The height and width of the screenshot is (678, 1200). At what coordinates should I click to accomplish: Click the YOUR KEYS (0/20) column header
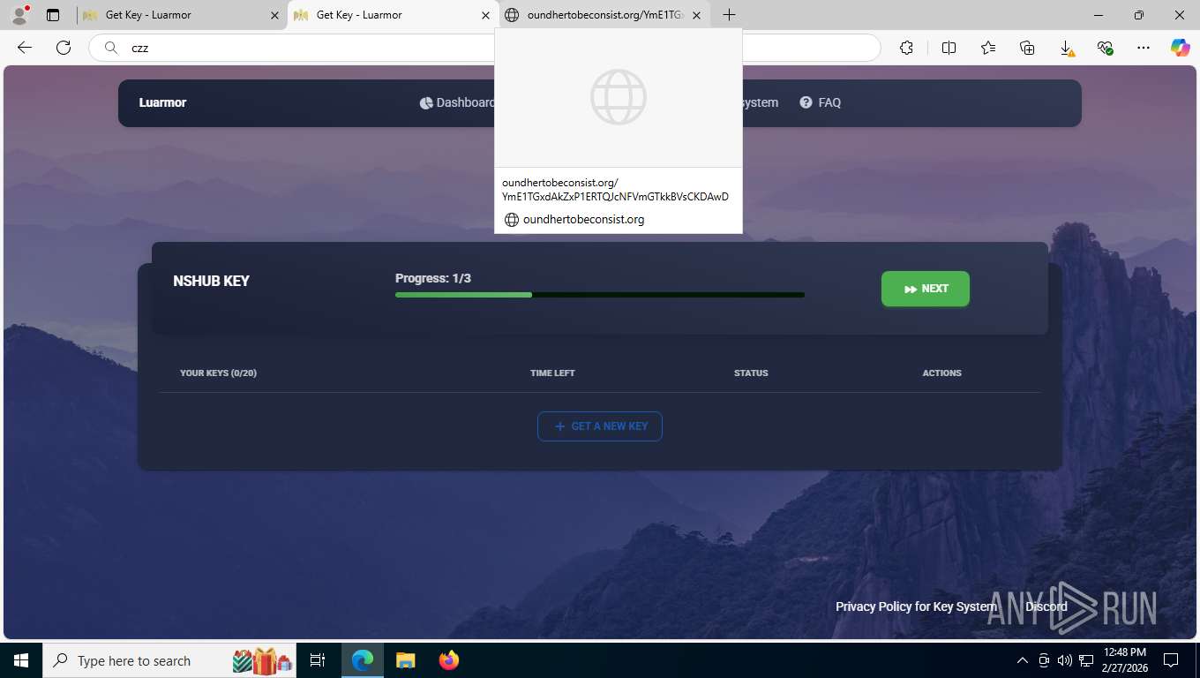[218, 373]
